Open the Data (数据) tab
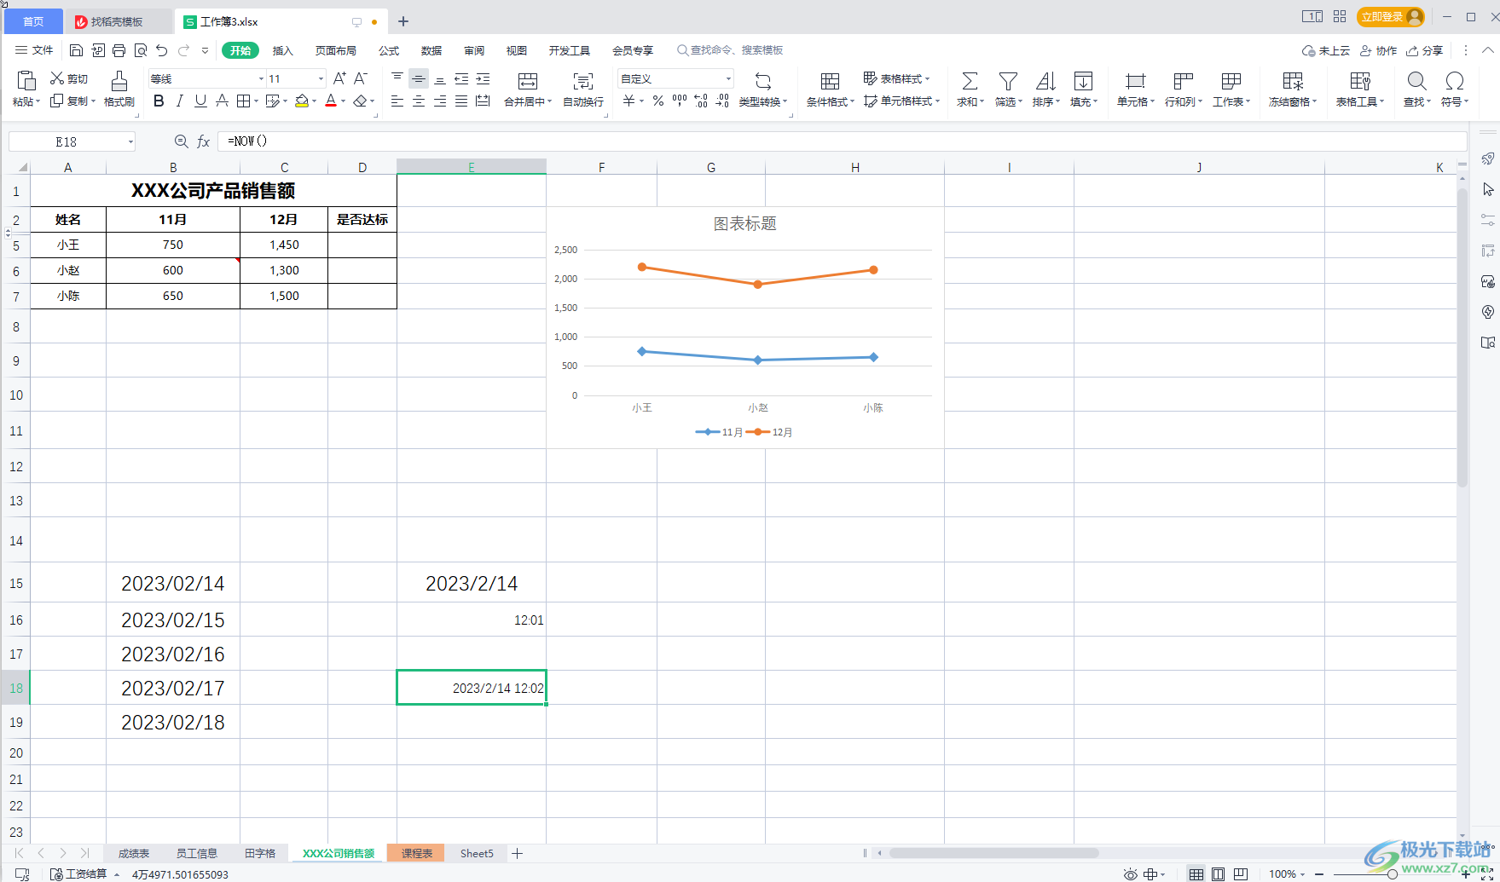 click(431, 50)
